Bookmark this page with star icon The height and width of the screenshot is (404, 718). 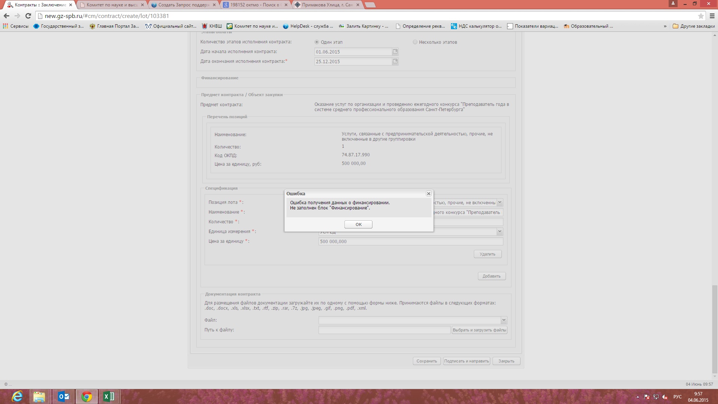[x=701, y=16]
